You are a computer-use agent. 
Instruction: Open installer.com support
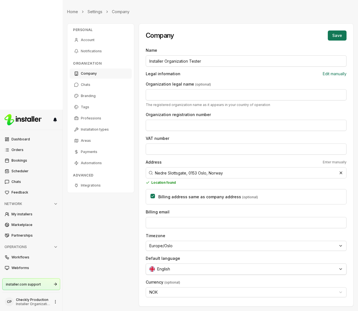tap(31, 284)
